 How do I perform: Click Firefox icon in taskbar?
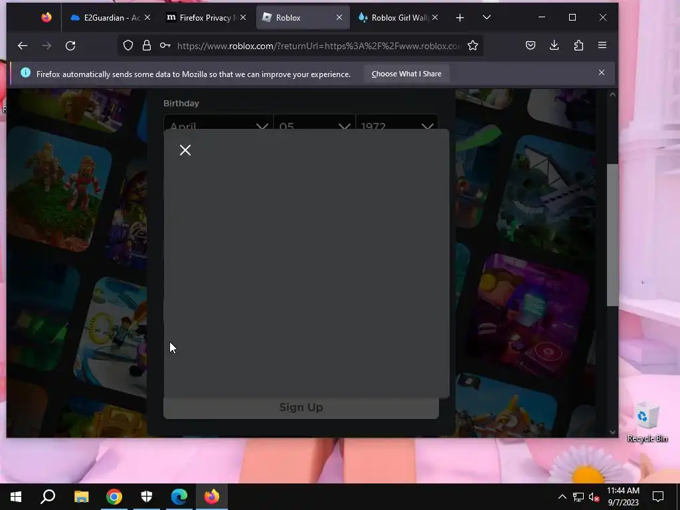212,497
